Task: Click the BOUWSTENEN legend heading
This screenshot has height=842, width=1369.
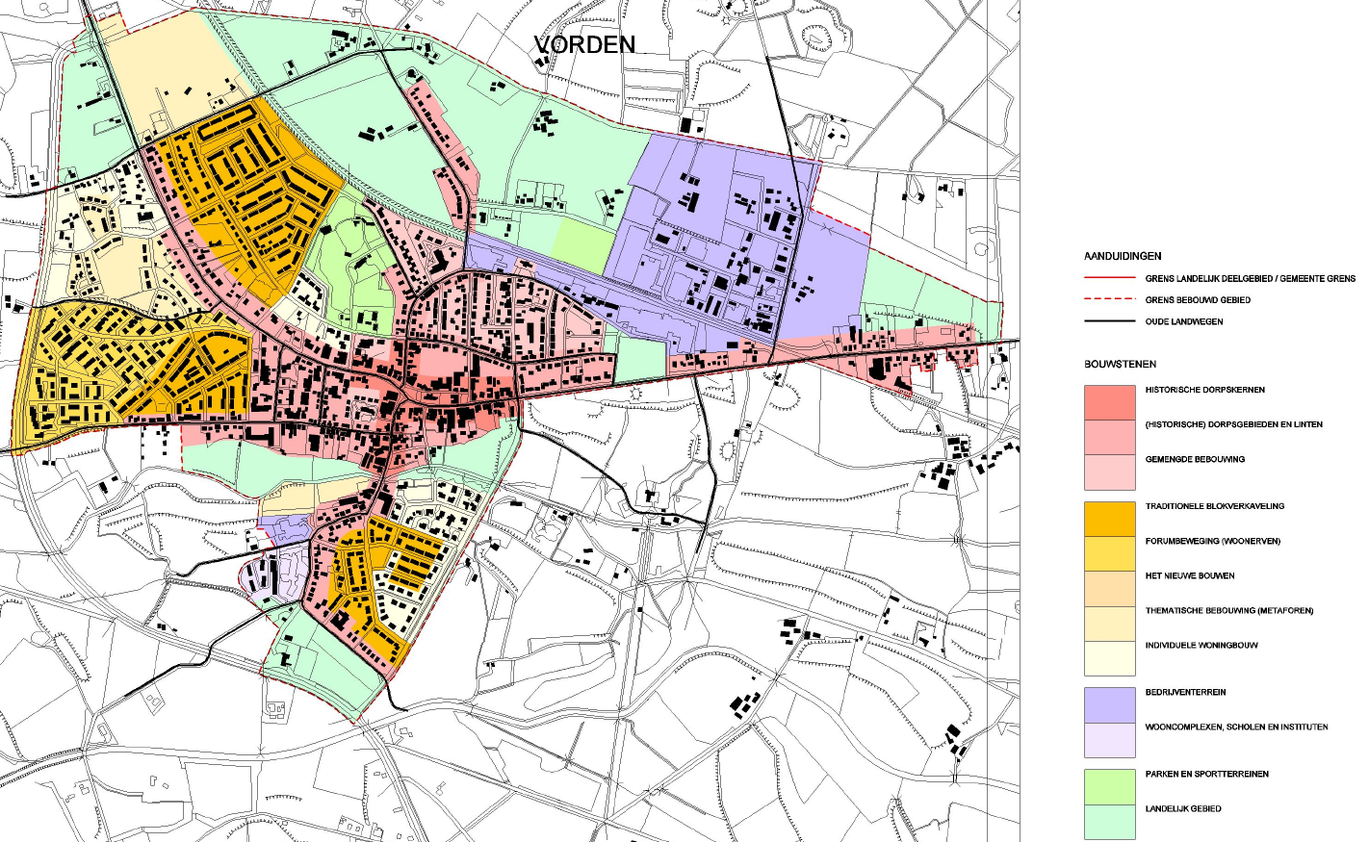Action: point(1121,364)
